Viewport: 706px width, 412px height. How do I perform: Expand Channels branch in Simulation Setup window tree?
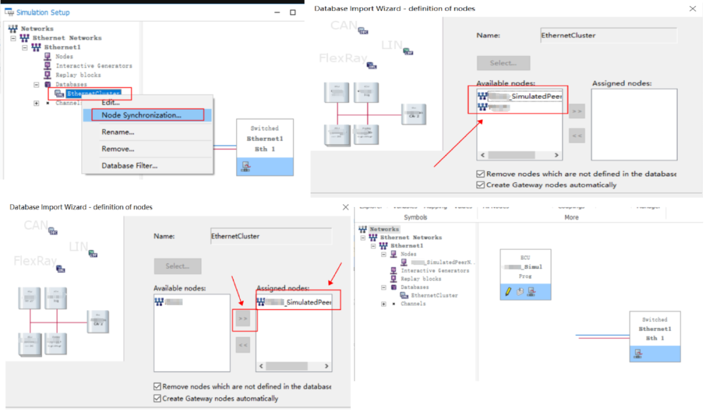37,103
